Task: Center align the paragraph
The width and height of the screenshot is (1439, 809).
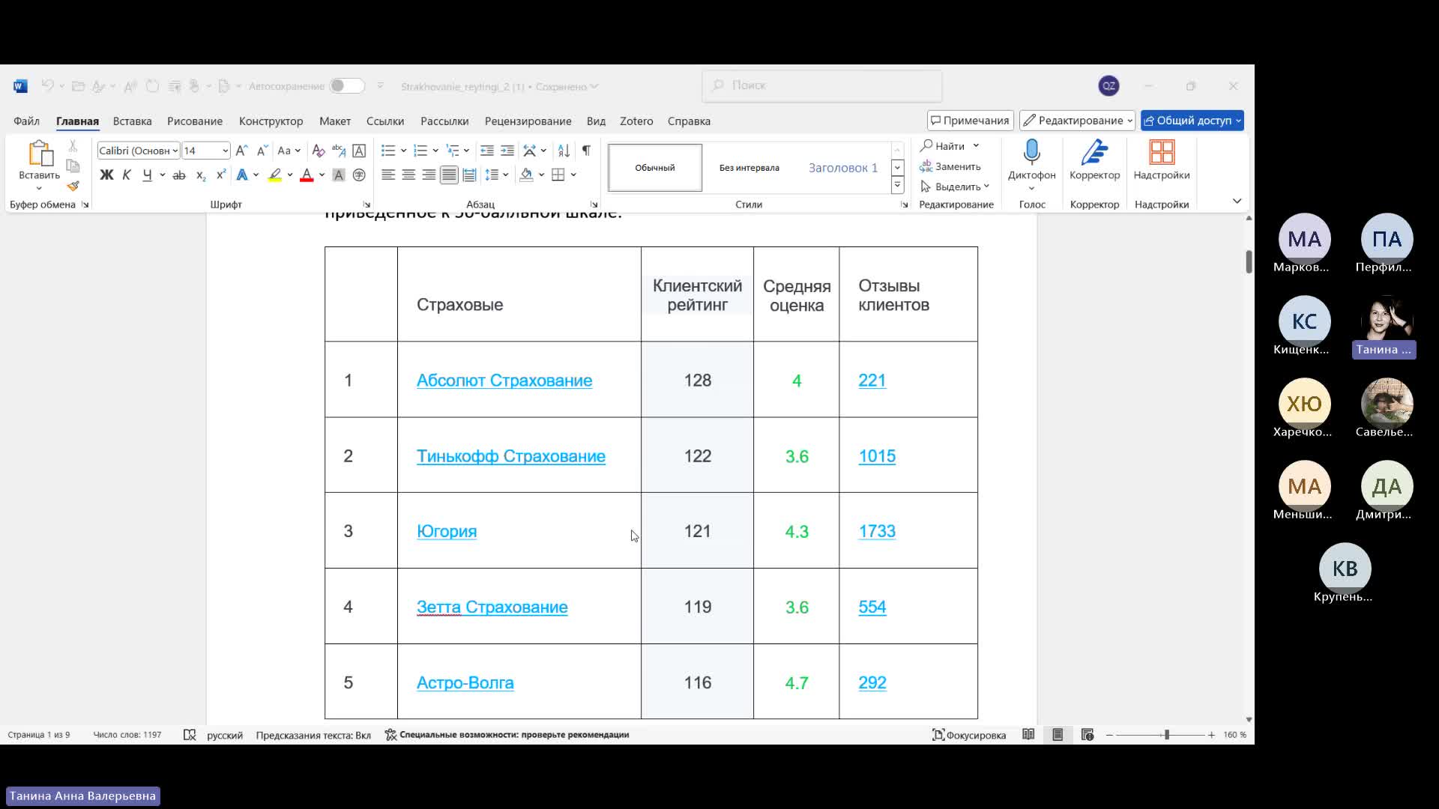Action: [408, 175]
